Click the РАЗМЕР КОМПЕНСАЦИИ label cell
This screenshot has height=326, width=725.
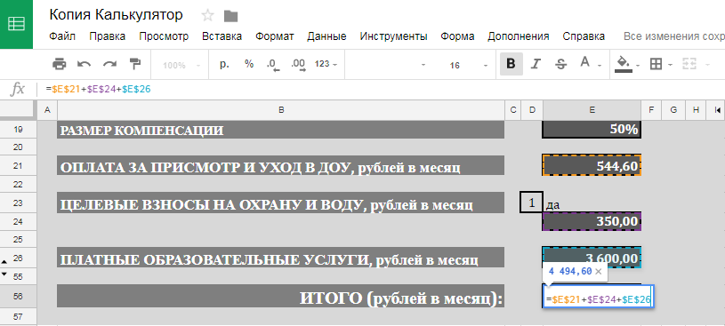point(281,130)
